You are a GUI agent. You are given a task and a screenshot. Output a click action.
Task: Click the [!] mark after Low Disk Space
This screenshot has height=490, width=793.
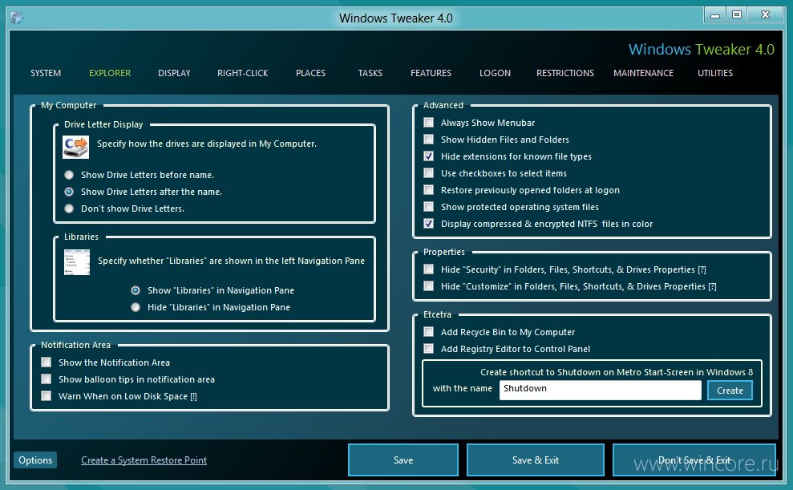(194, 396)
